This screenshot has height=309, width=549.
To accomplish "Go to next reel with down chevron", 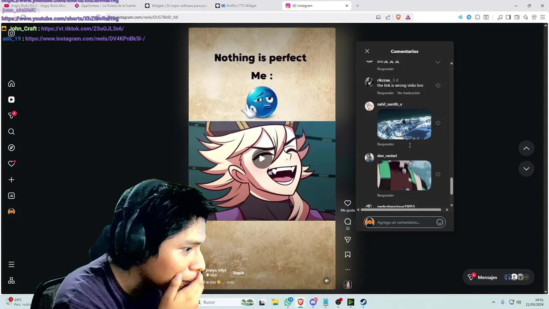I will pyautogui.click(x=526, y=169).
